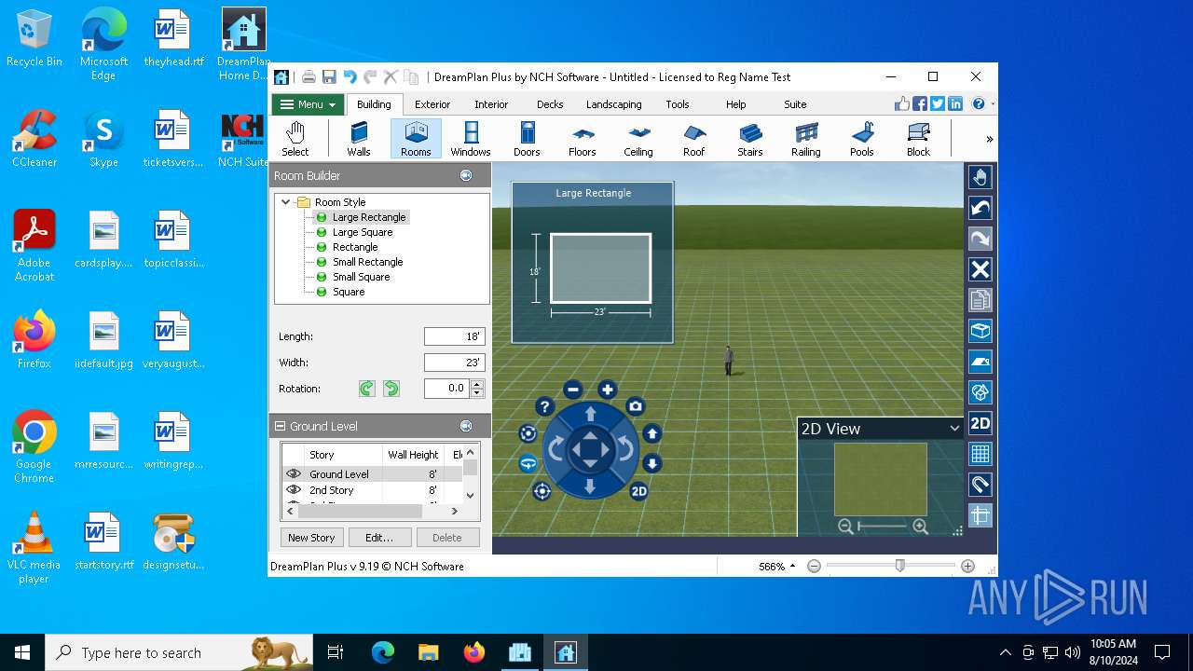Viewport: 1193px width, 671px height.
Task: Select the Walls tool
Action: click(x=359, y=139)
